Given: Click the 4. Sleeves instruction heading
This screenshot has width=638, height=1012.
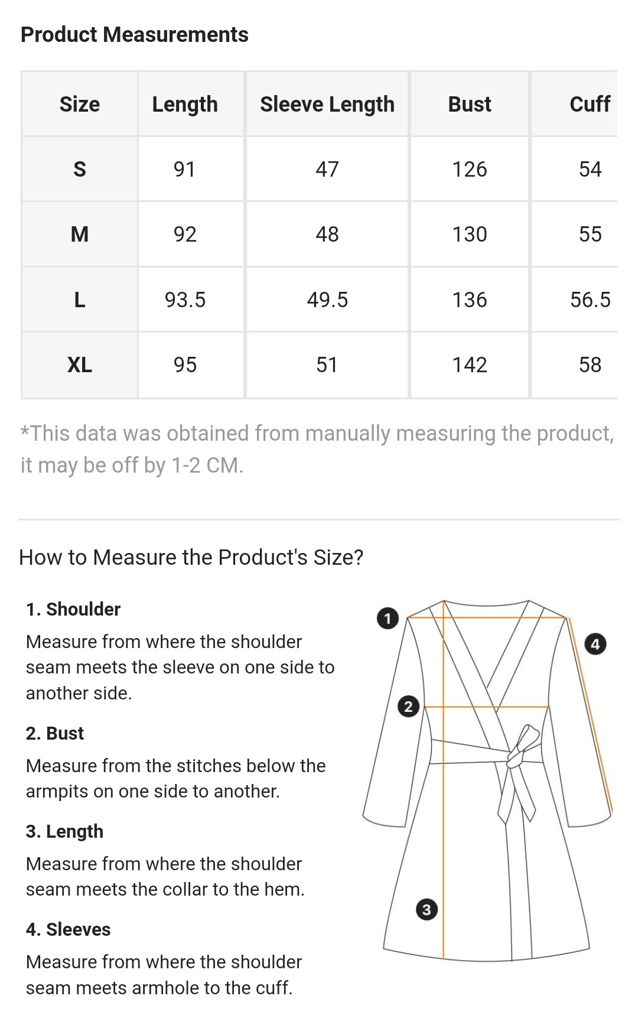Looking at the screenshot, I should [69, 929].
